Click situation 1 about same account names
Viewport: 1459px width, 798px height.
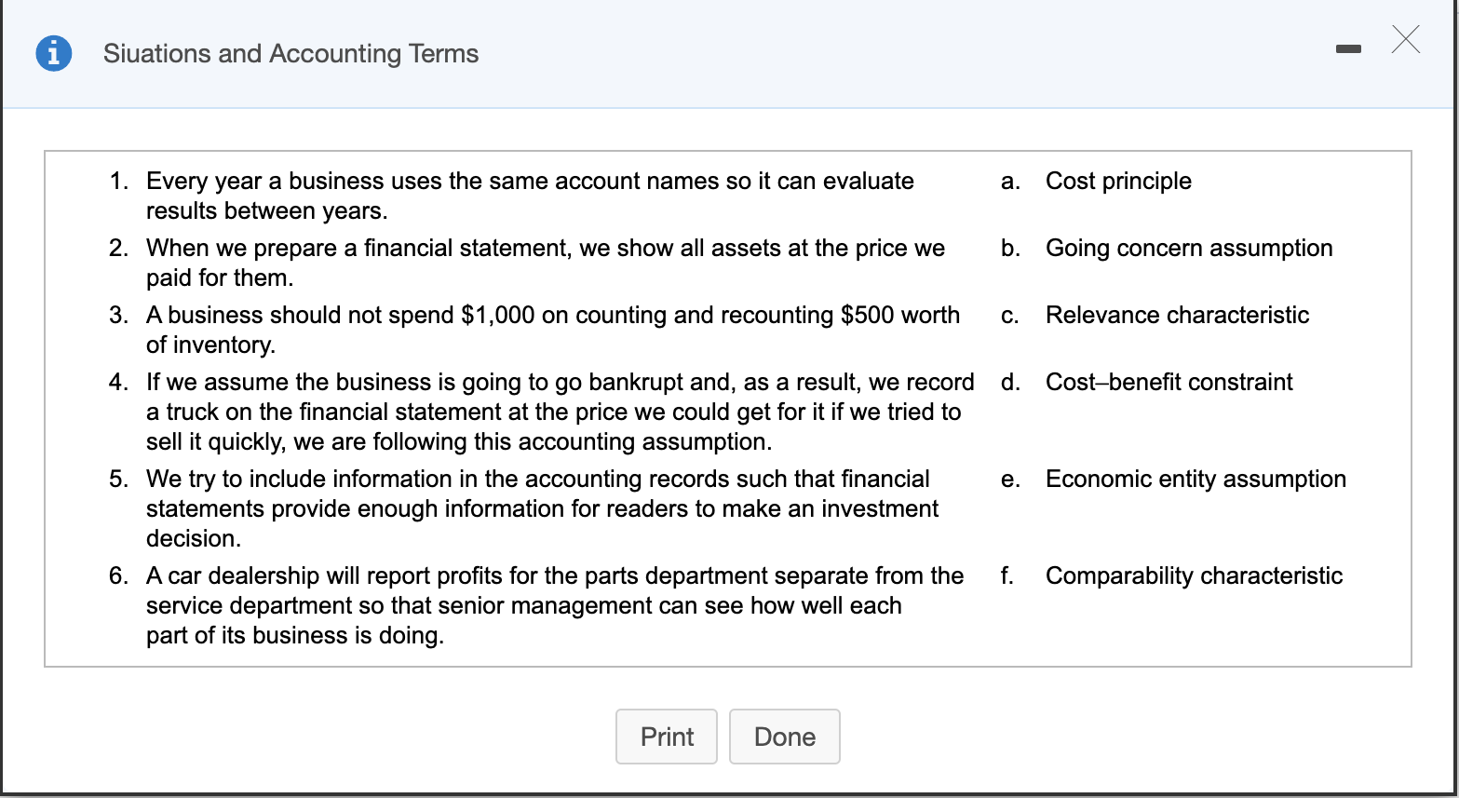coord(529,196)
